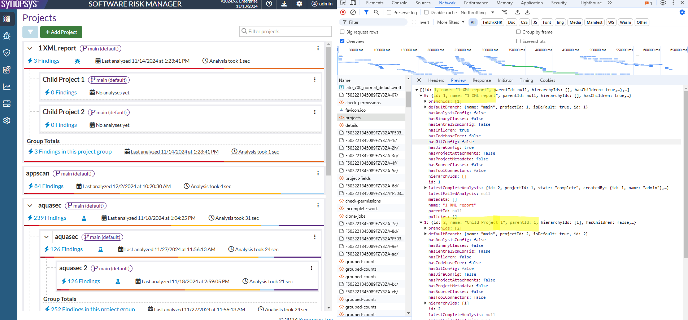Open the Headers tab of request
Viewport: 688px width, 320px height.
pyautogui.click(x=436, y=80)
